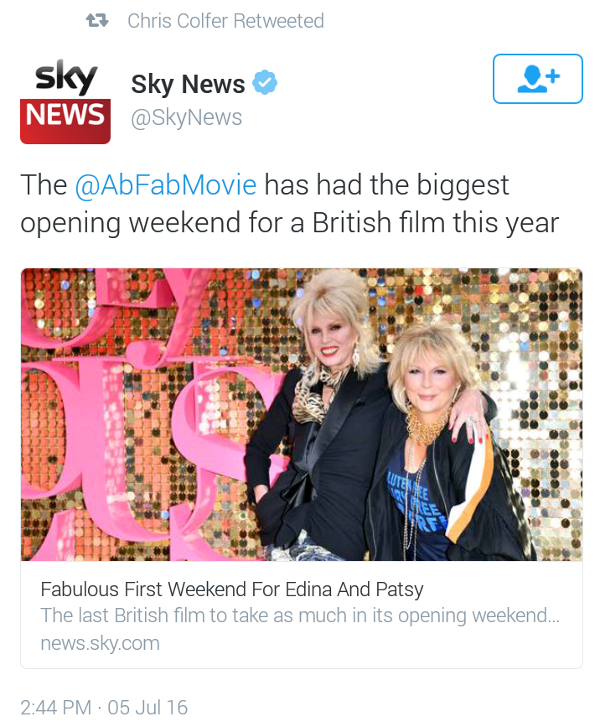Open the @AbFabMovie mention
600x727 pixels.
pos(165,185)
